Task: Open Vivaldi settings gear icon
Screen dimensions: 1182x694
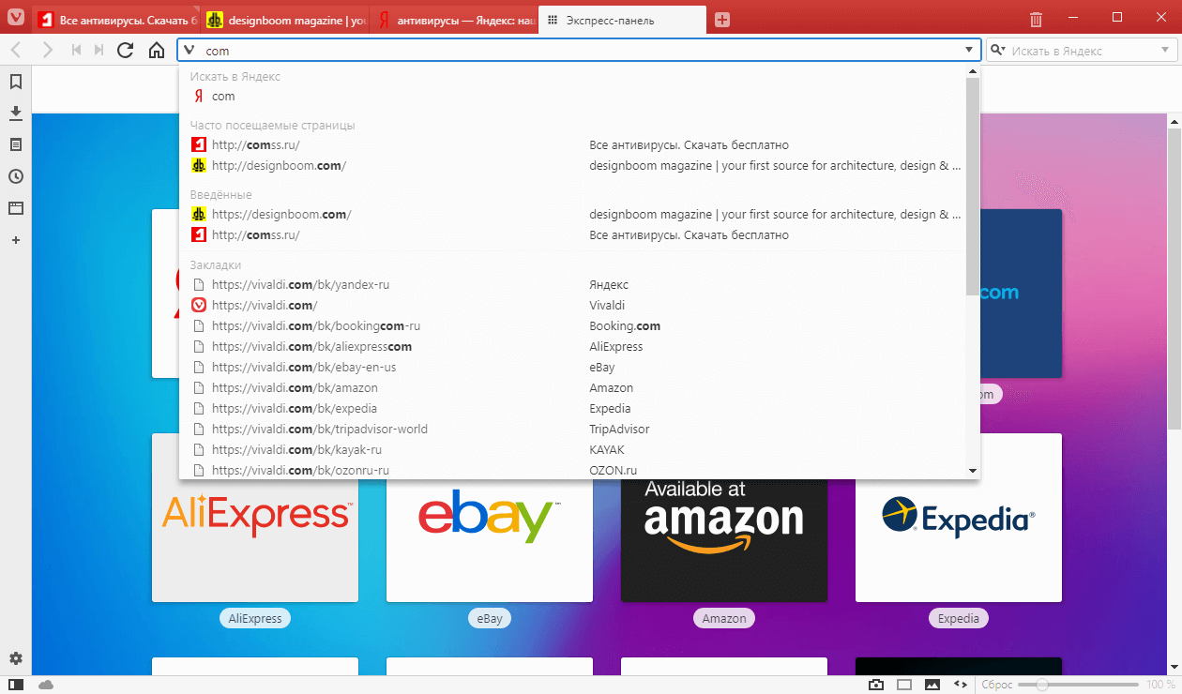Action: [x=15, y=658]
